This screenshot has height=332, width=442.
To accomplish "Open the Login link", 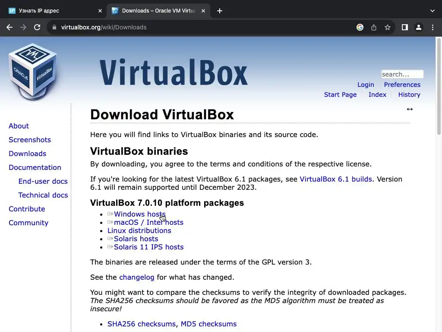I will [x=366, y=85].
